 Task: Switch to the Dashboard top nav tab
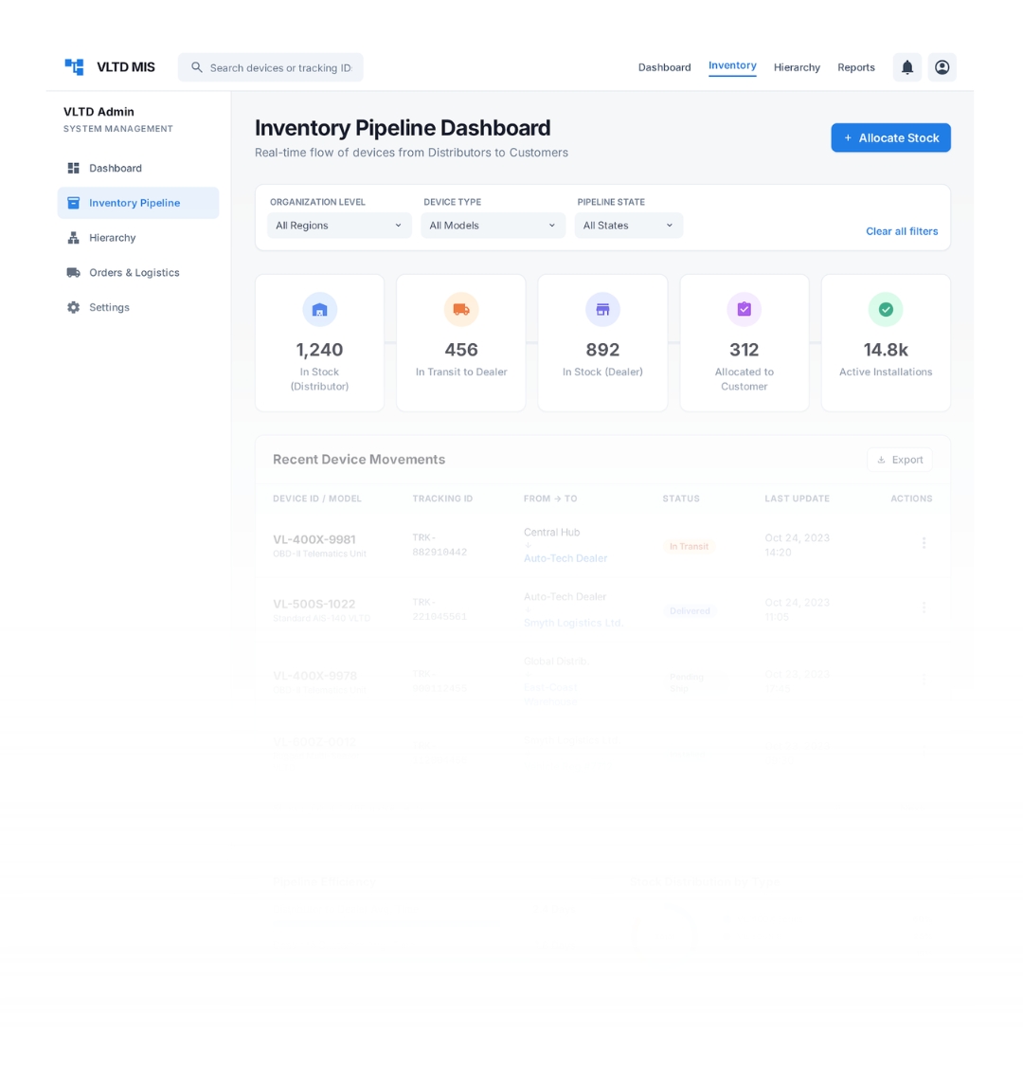click(665, 67)
